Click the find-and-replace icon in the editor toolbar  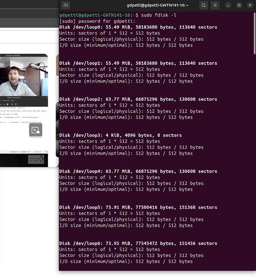point(16,104)
